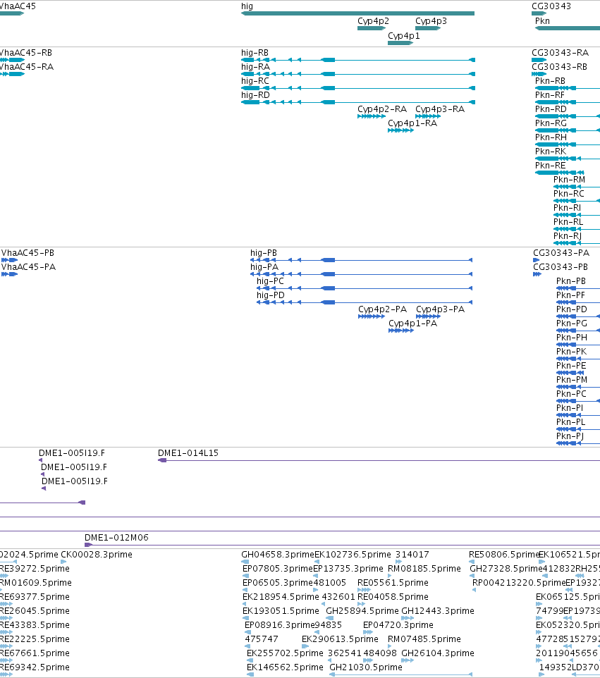Select Cyp4p3-PA protein
Screen dimensions: 600x678
point(428,316)
